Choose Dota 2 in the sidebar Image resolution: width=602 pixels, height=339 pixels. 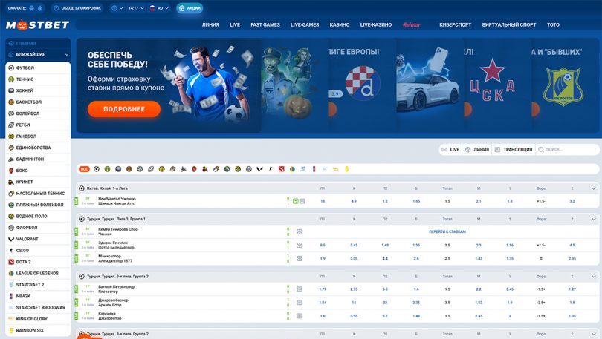coord(24,262)
